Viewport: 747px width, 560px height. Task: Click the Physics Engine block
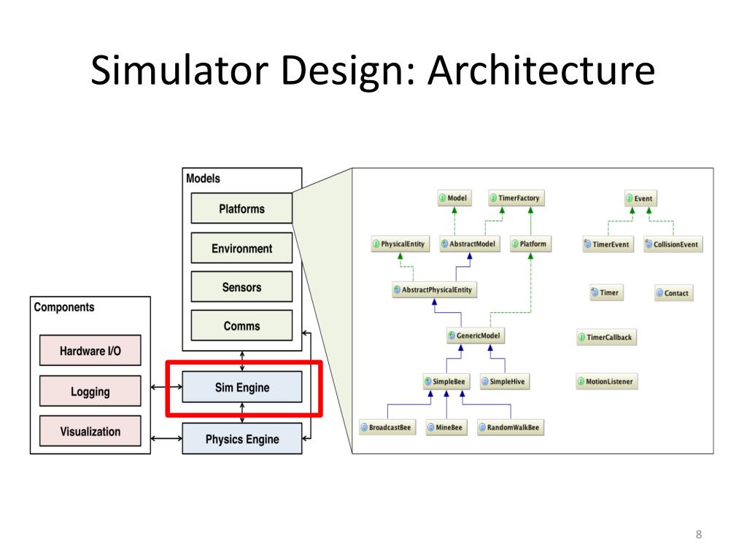[x=242, y=438]
